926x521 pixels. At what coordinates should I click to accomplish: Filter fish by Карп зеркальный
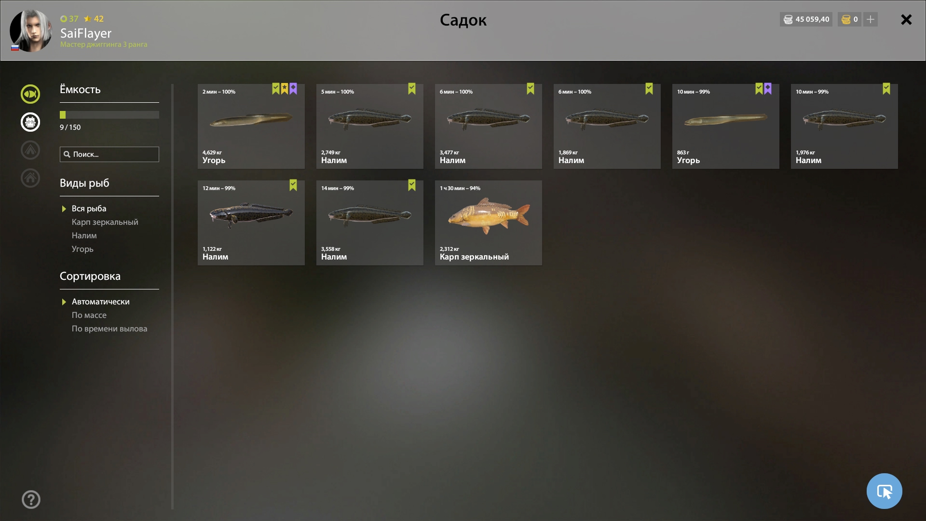coord(105,222)
